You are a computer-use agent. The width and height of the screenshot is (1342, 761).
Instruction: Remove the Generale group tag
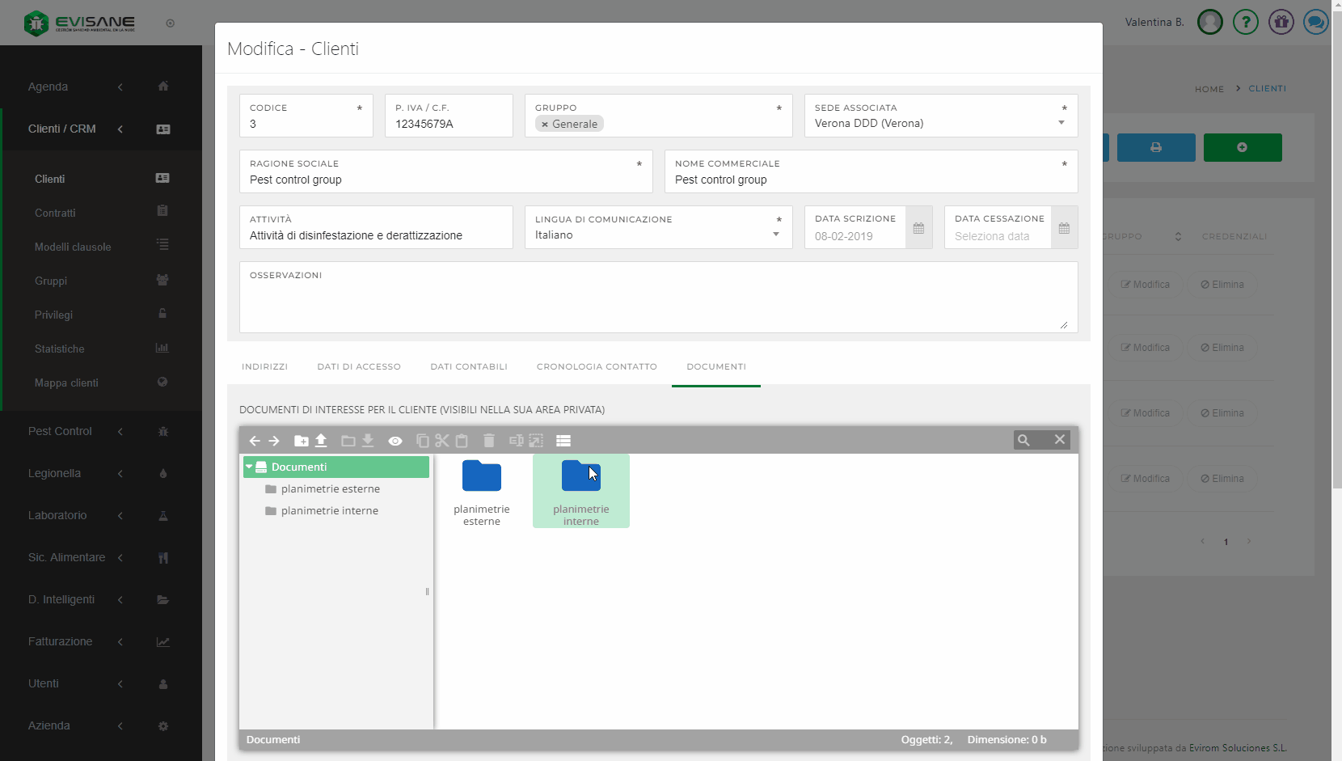click(545, 125)
